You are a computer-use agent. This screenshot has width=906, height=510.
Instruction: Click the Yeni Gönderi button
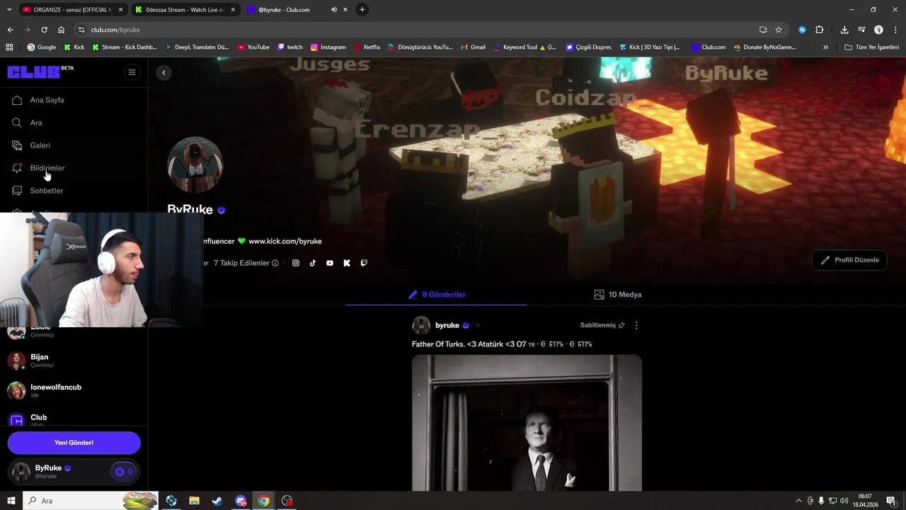[x=74, y=443]
